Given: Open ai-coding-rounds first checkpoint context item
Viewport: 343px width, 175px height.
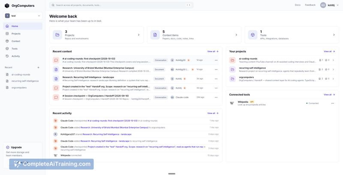Looking at the screenshot, I should tap(89, 59).
